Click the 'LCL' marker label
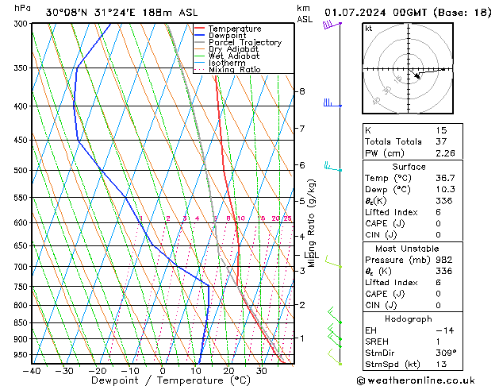Viewport: 499px width, 386px height. coord(311,255)
